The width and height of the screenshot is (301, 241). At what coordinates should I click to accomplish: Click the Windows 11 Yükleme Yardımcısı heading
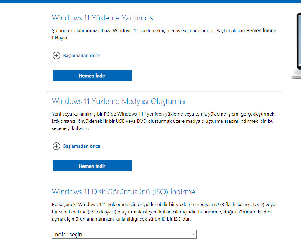tap(103, 18)
